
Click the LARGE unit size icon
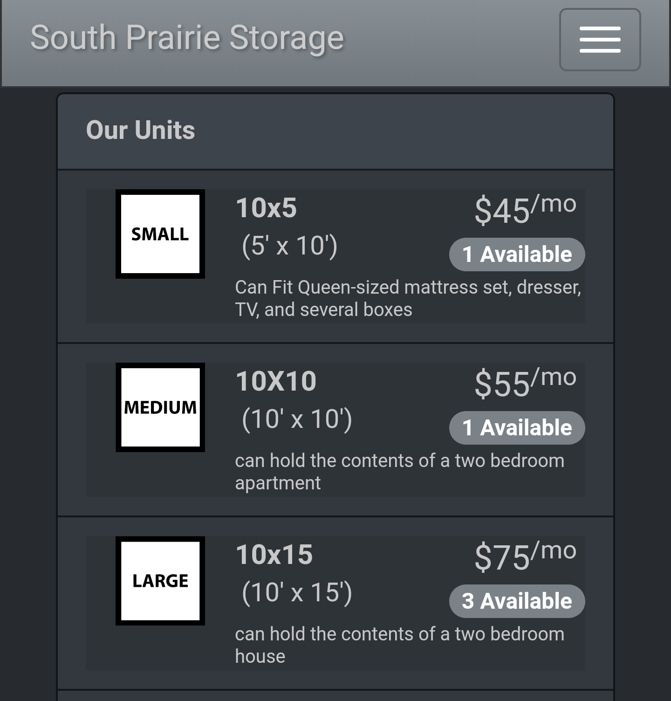pyautogui.click(x=160, y=581)
